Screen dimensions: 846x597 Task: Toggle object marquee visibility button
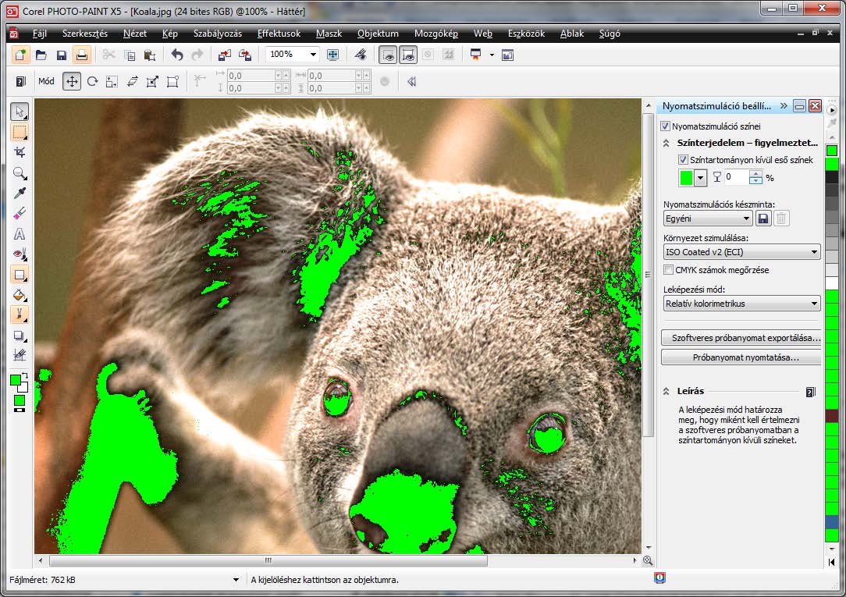(x=408, y=55)
